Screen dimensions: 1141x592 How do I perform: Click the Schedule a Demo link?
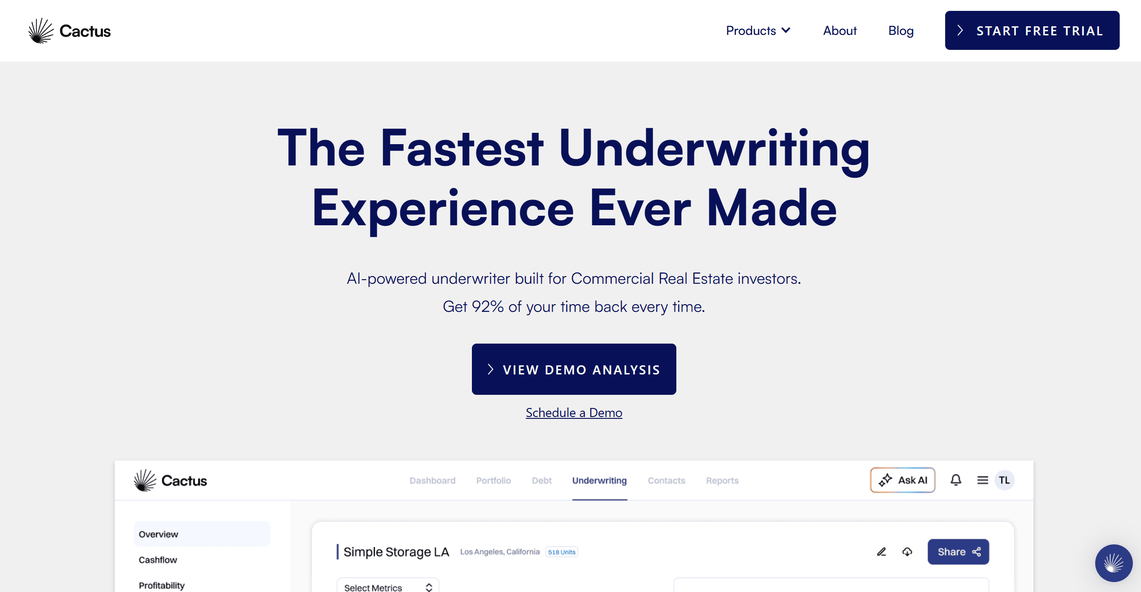(573, 412)
